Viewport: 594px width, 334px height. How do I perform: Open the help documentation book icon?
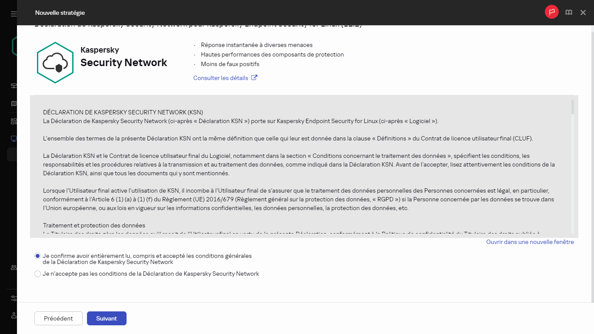(x=568, y=12)
